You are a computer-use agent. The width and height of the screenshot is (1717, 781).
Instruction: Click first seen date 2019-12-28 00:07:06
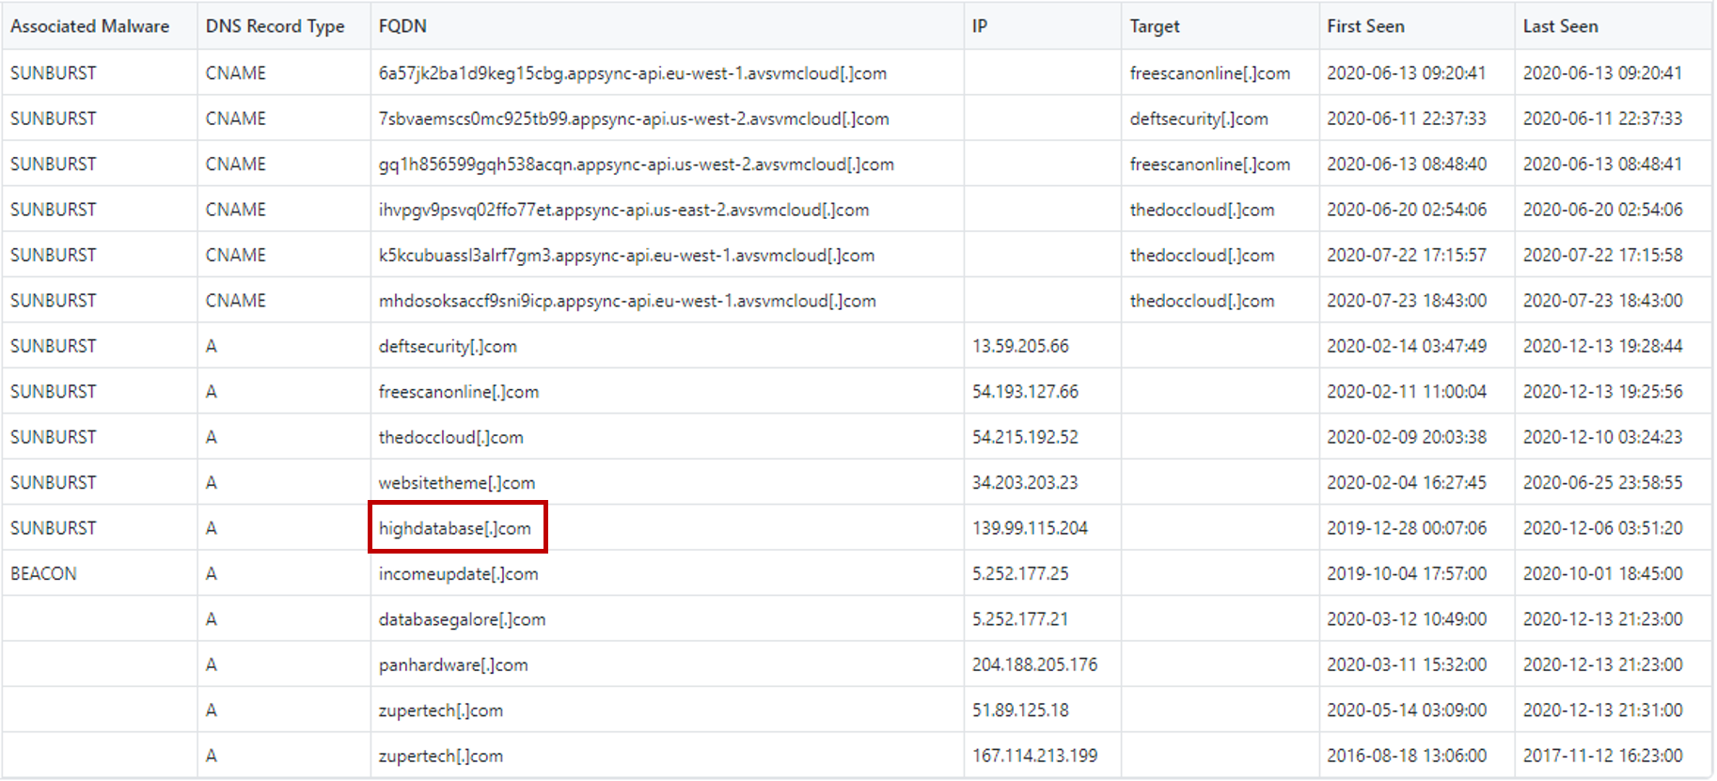pyautogui.click(x=1407, y=528)
